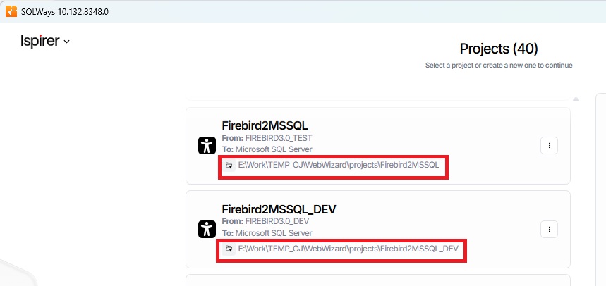Click the Firebird2MSSQL project icon
This screenshot has width=606, height=286.
pos(207,146)
